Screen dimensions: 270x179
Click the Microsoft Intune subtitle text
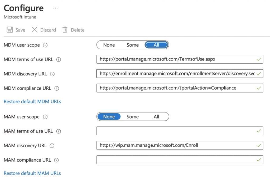coord(20,17)
